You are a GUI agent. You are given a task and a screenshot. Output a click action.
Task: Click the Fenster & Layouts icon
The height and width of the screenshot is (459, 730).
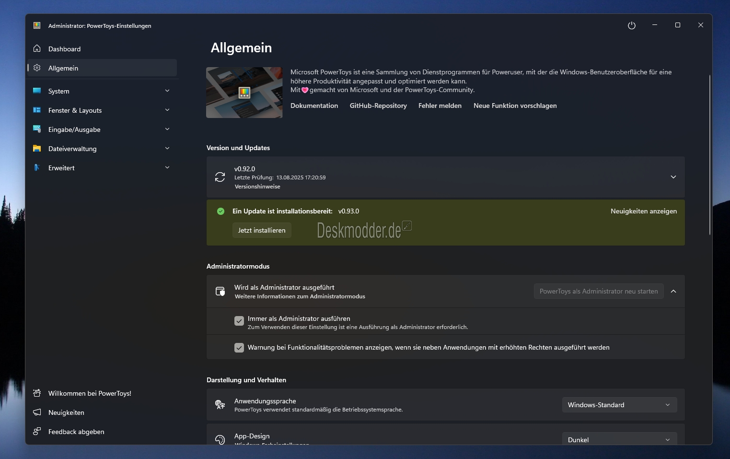point(37,110)
